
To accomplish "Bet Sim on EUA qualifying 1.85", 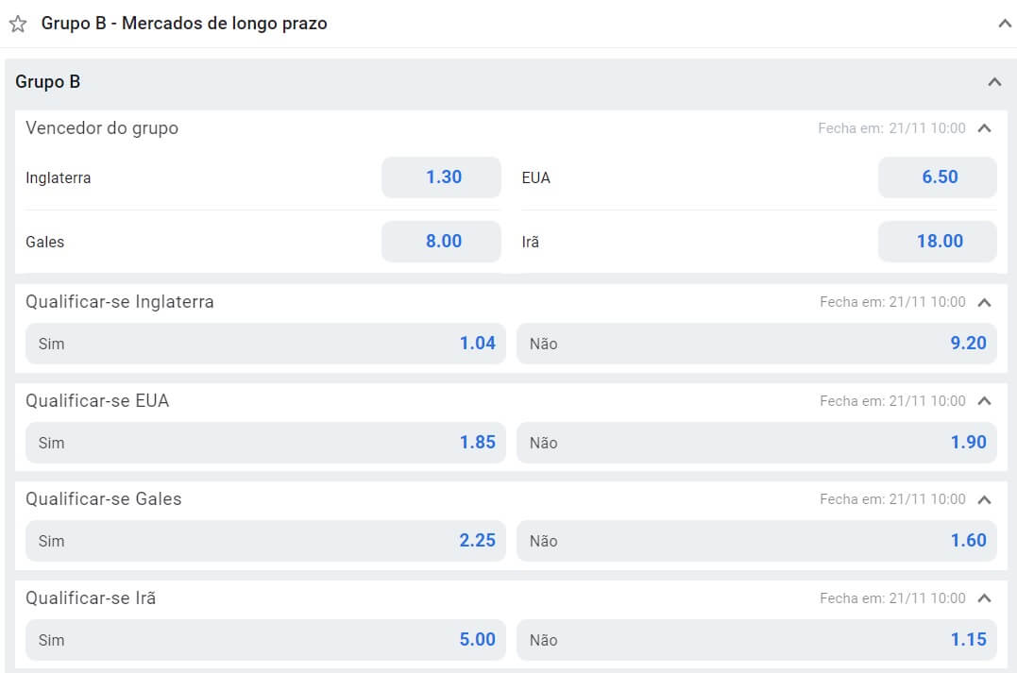I will pyautogui.click(x=265, y=443).
